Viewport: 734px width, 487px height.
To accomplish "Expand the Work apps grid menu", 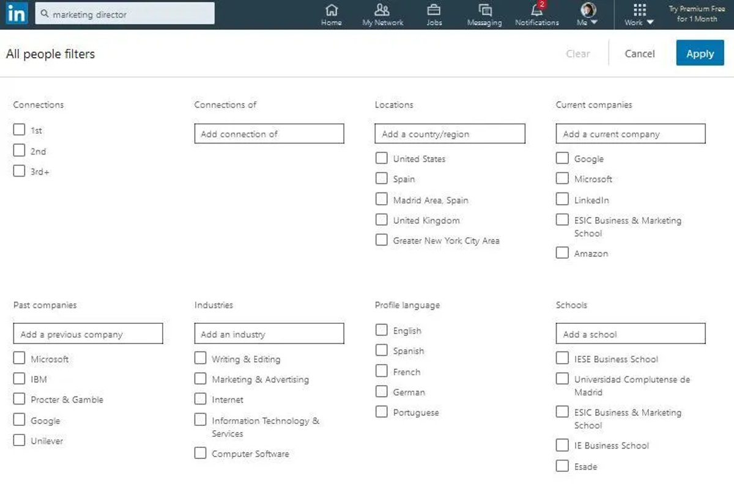I will pos(639,15).
